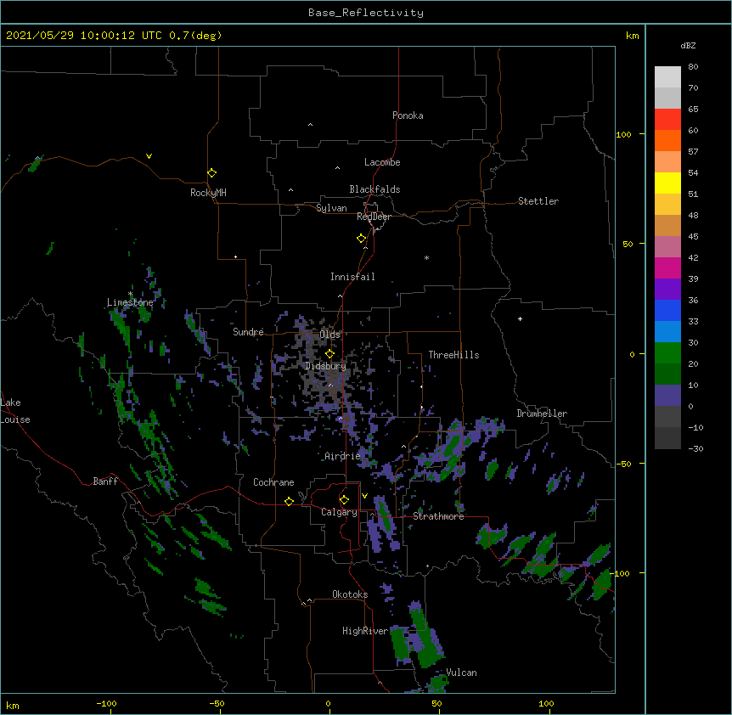Select the Drumheller label
732x715 pixels.
pyautogui.click(x=542, y=414)
